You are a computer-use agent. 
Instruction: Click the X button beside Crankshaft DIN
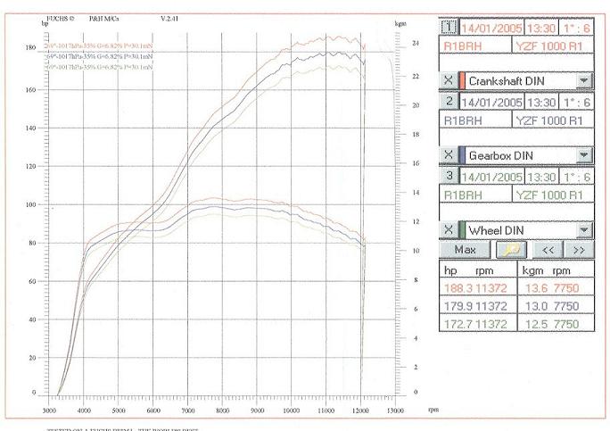449,80
